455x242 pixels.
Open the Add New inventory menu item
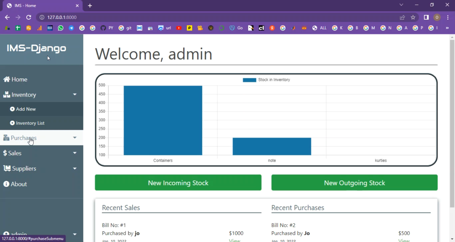[x=26, y=109]
